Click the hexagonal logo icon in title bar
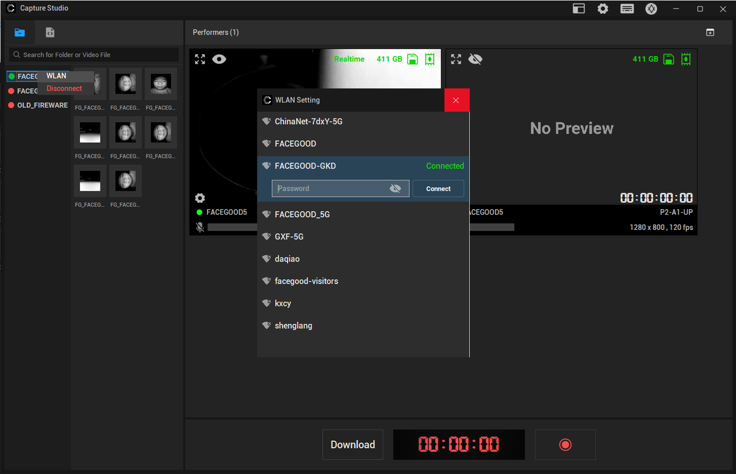This screenshot has width=736, height=474. coord(651,9)
